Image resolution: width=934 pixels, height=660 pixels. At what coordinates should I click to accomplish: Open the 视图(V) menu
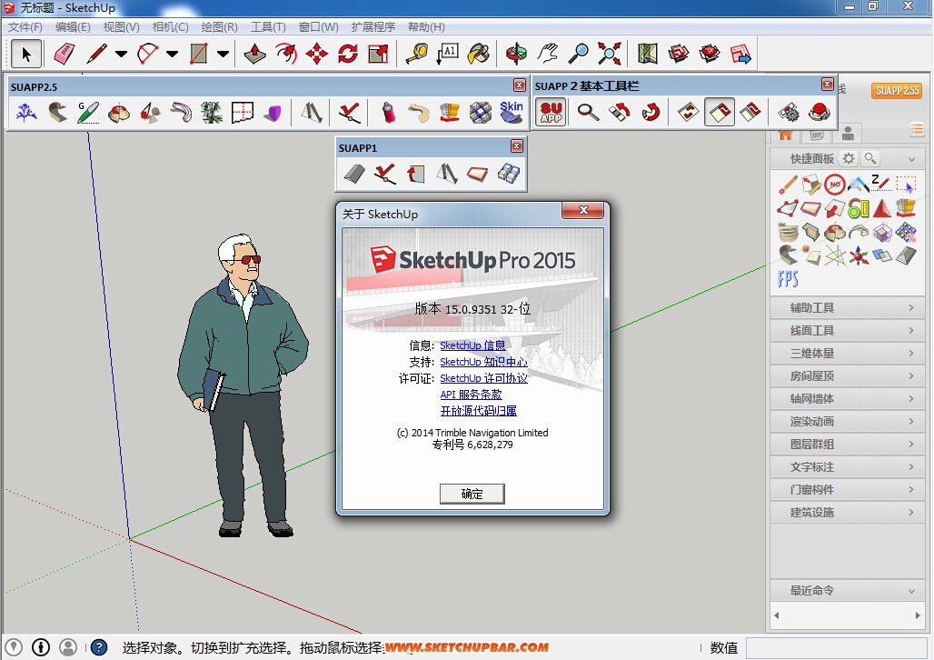pos(121,27)
